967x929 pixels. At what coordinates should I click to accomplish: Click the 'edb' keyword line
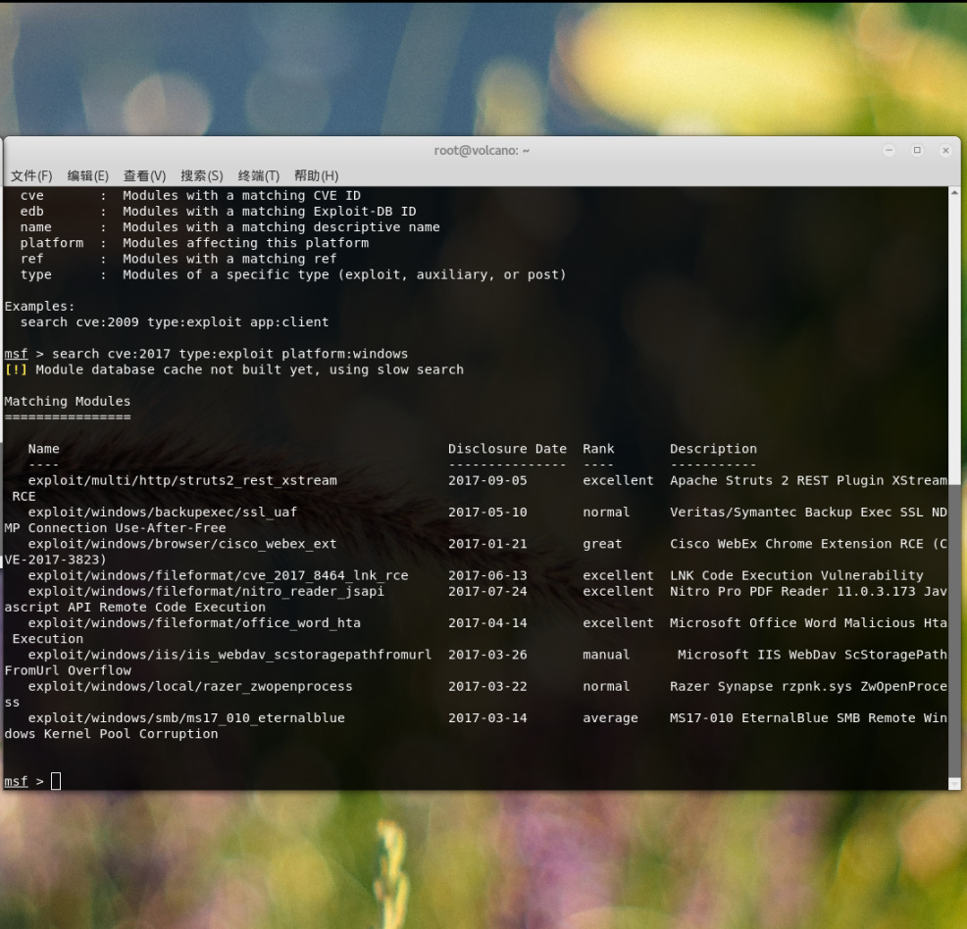tap(218, 212)
